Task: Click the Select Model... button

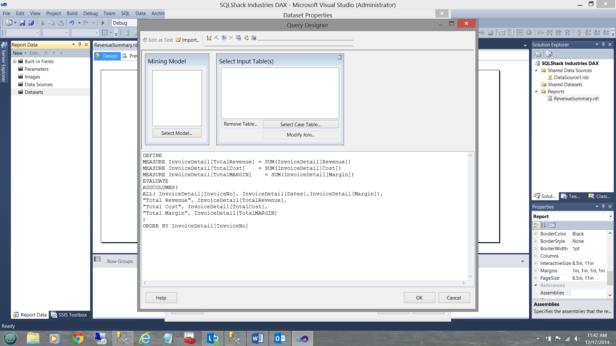Action: point(177,133)
